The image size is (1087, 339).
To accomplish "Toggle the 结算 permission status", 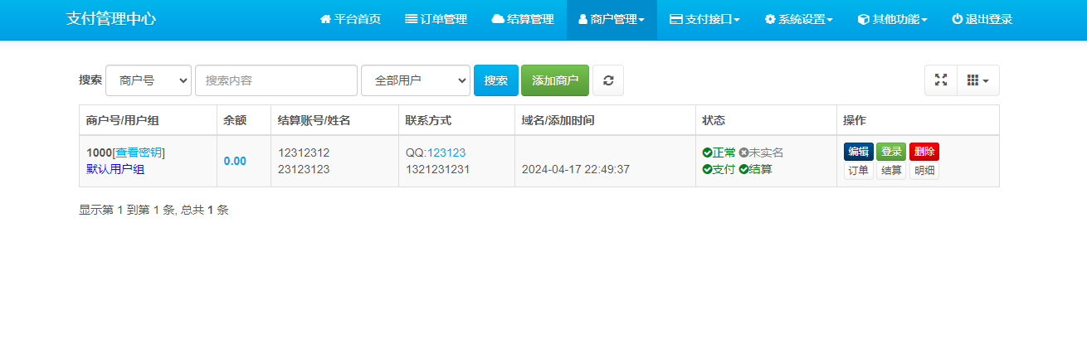I will pyautogui.click(x=755, y=169).
